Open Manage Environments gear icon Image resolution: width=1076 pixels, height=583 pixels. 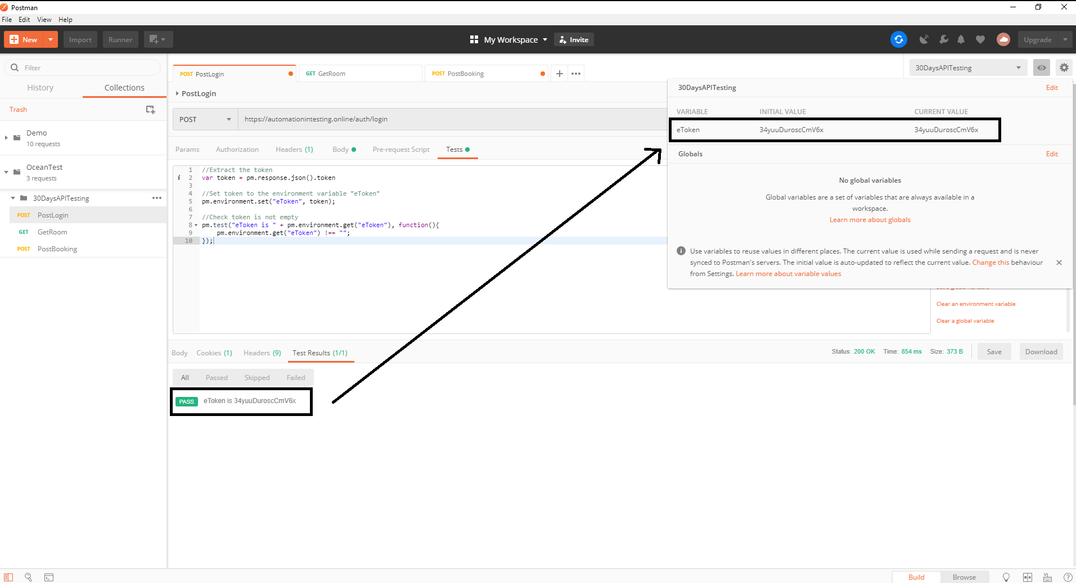click(1064, 67)
